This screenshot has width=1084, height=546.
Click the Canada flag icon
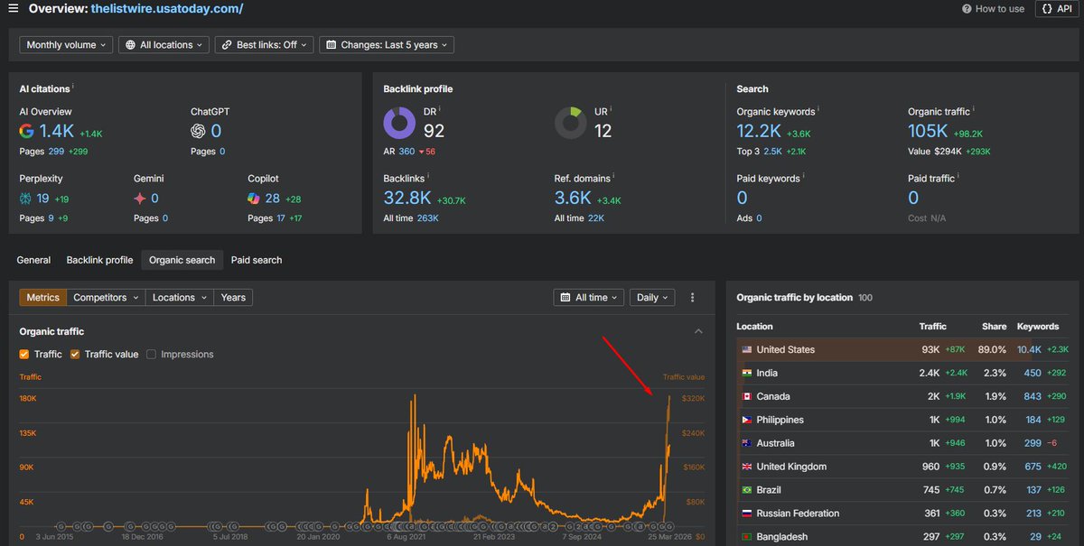click(x=746, y=396)
